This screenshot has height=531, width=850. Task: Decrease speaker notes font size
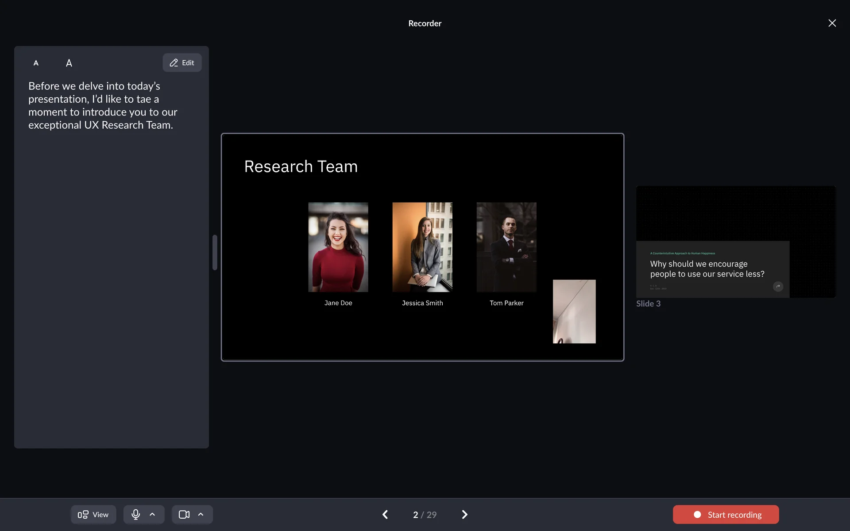point(36,63)
